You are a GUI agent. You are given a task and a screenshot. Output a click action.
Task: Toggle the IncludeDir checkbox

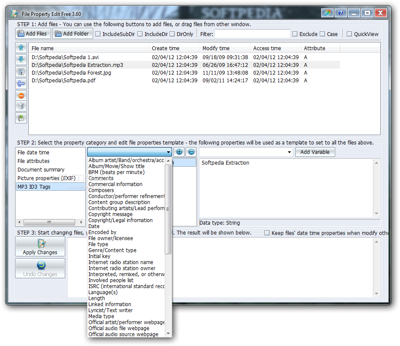click(x=140, y=34)
